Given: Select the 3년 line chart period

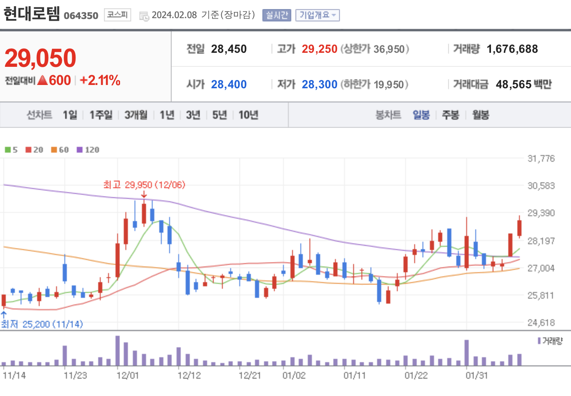Looking at the screenshot, I should click(x=193, y=115).
